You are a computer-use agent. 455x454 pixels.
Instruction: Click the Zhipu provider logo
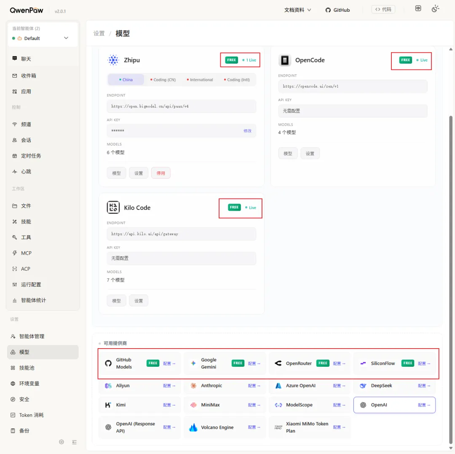[113, 60]
